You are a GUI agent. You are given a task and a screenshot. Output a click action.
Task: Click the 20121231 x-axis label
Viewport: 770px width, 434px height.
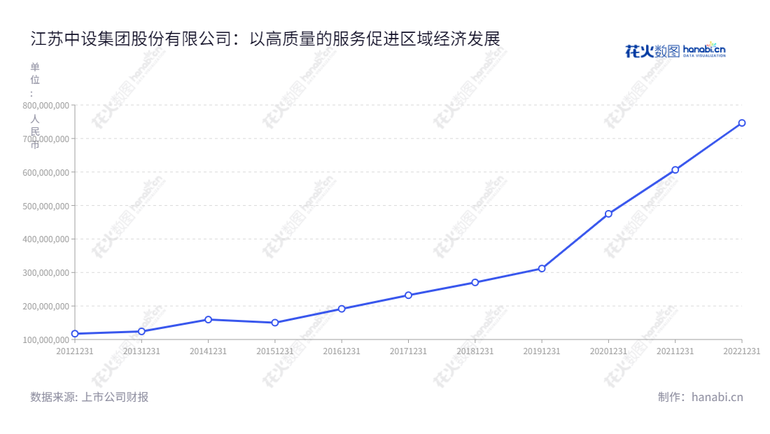point(75,351)
